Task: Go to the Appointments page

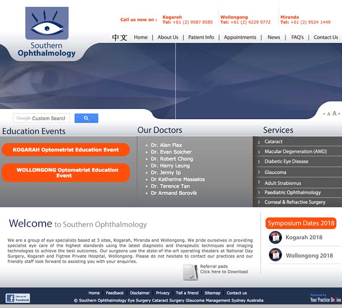Action: coord(240,37)
